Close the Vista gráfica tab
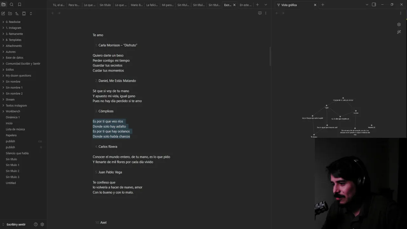The image size is (407, 229). coord(315,5)
